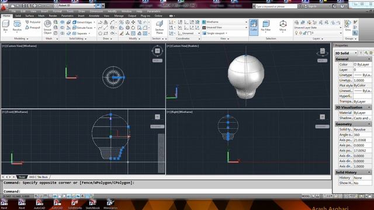Expand the Modeling panel arrow
The width and height of the screenshot is (374, 210).
tap(27, 38)
